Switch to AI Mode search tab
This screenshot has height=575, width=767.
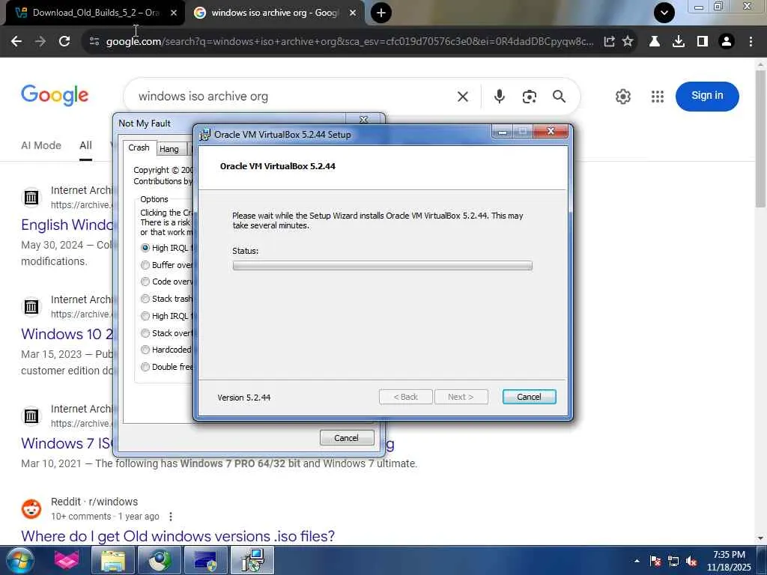(x=41, y=145)
